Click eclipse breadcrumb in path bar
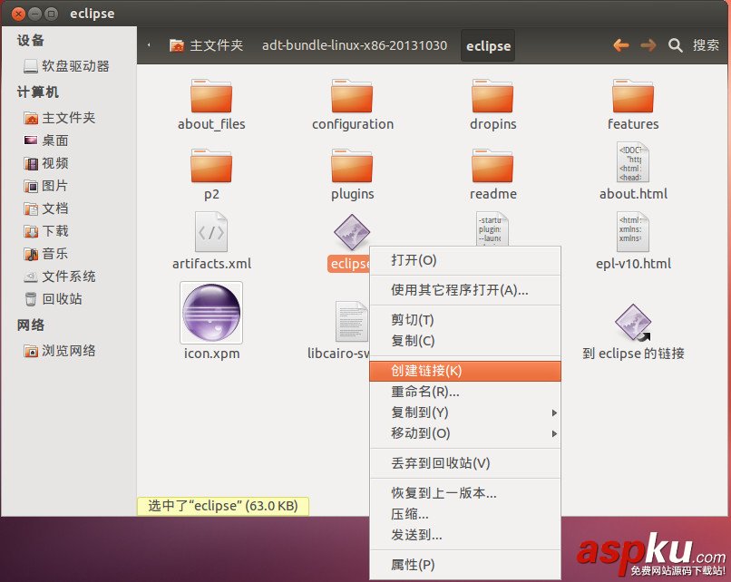Viewport: 731px width, 582px height. (488, 45)
